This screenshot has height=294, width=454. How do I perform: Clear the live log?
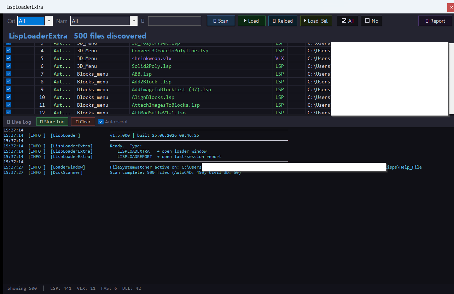click(83, 122)
